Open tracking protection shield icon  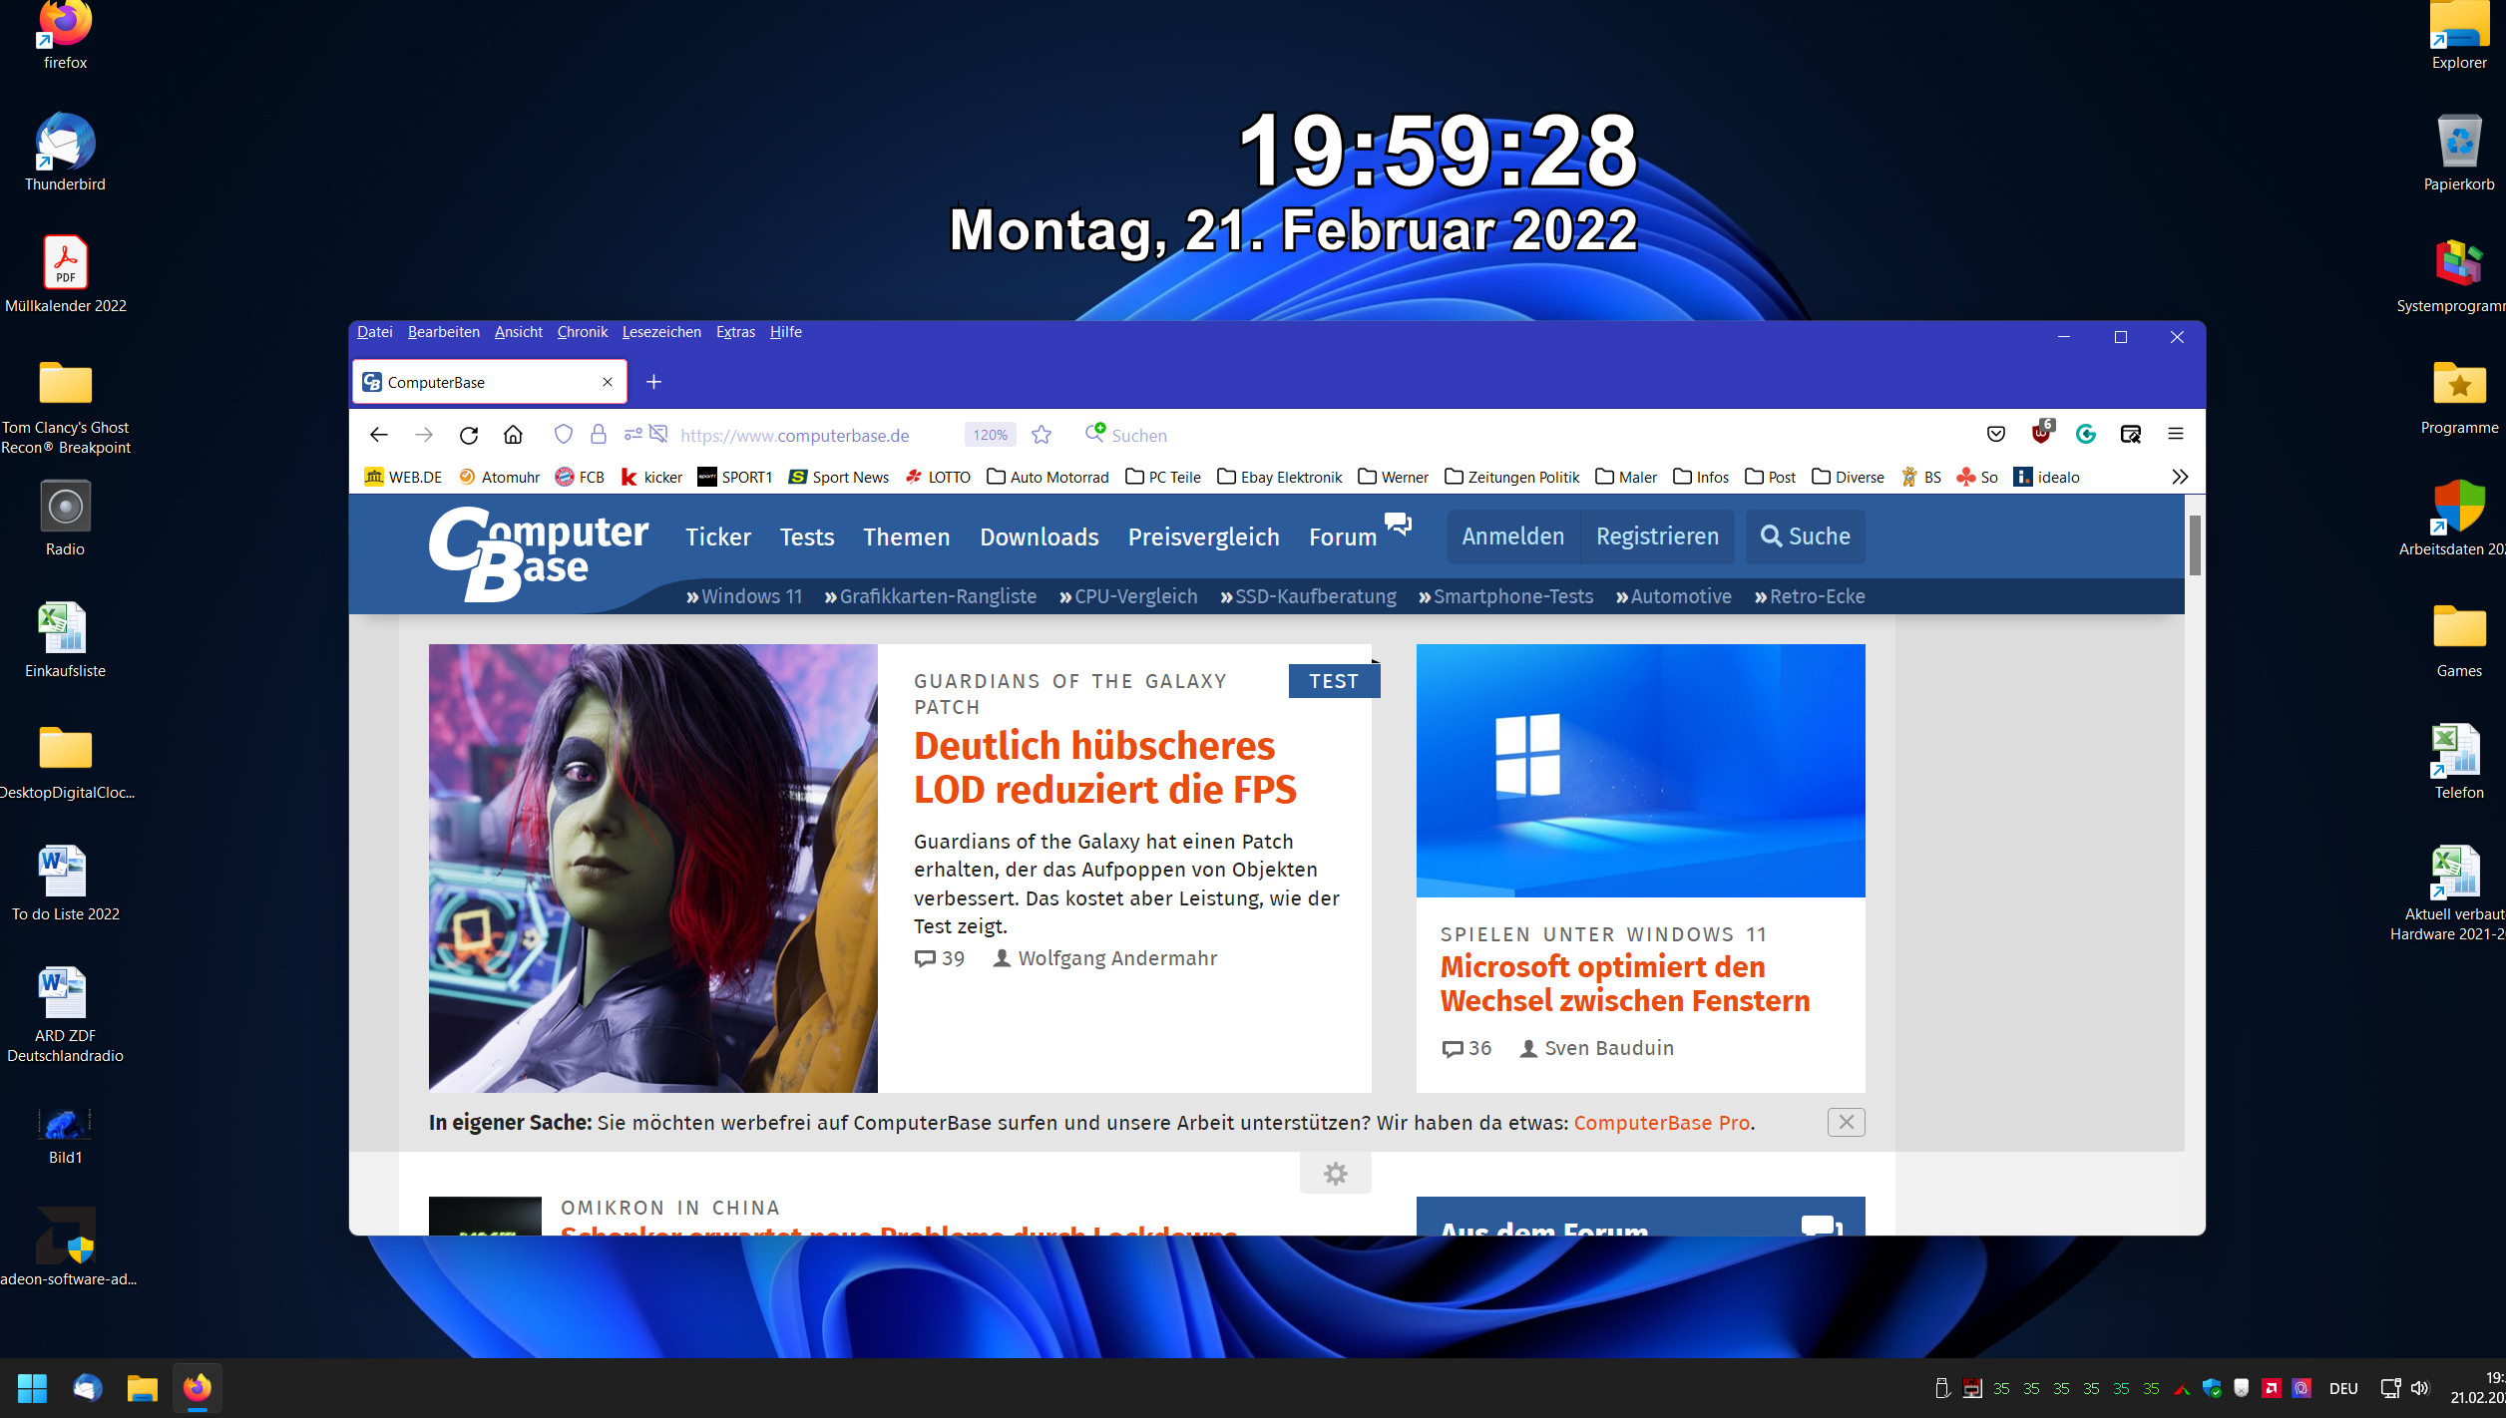[x=564, y=435]
